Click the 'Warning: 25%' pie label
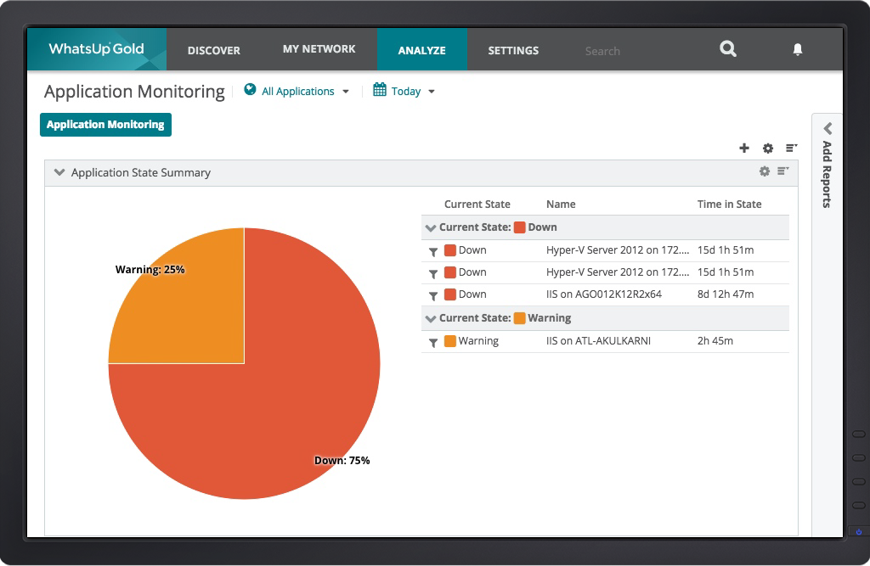 coord(150,269)
